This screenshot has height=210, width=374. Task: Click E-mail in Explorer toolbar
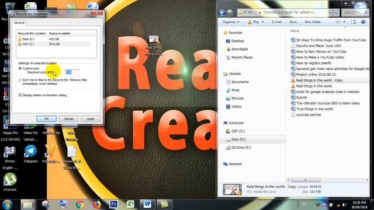tap(276, 22)
